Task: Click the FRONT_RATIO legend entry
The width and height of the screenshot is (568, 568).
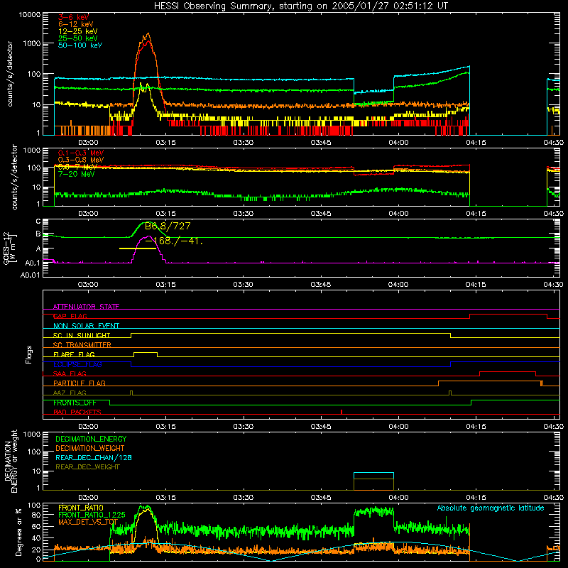Action: [x=81, y=508]
